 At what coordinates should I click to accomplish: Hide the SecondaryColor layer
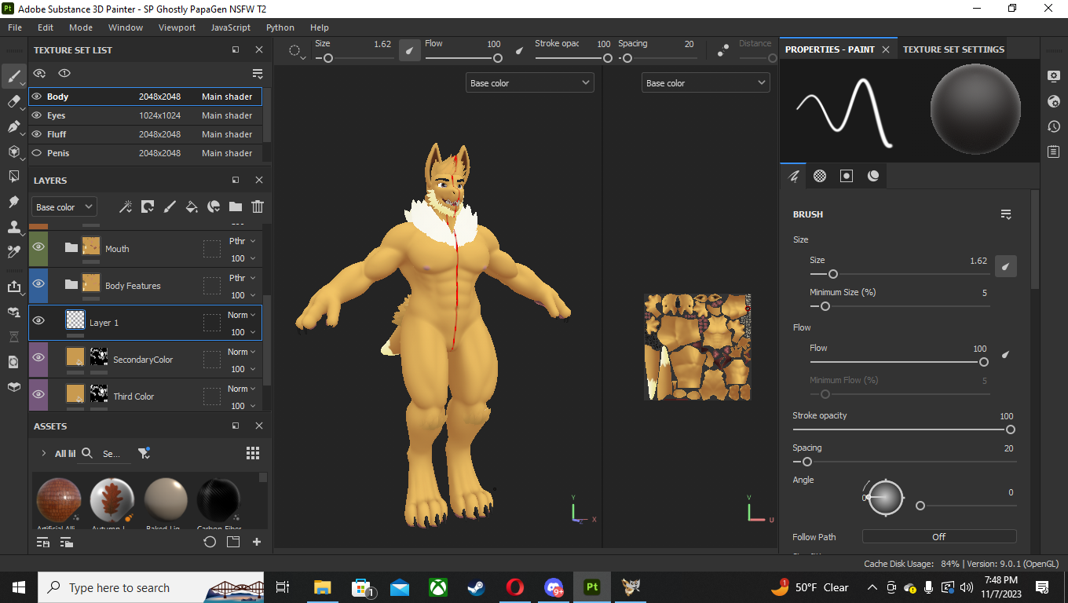(x=38, y=359)
